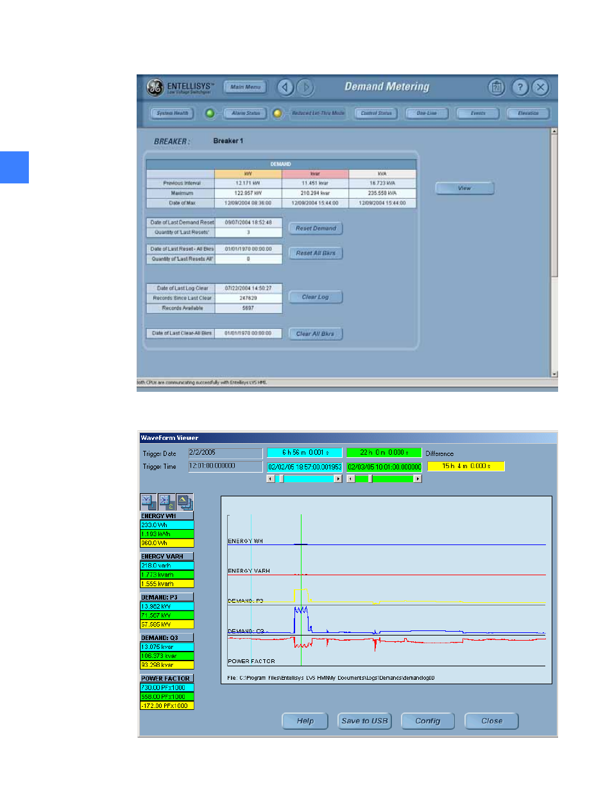Click the Reset Demand button
This screenshot has width=612, height=792.
[316, 228]
